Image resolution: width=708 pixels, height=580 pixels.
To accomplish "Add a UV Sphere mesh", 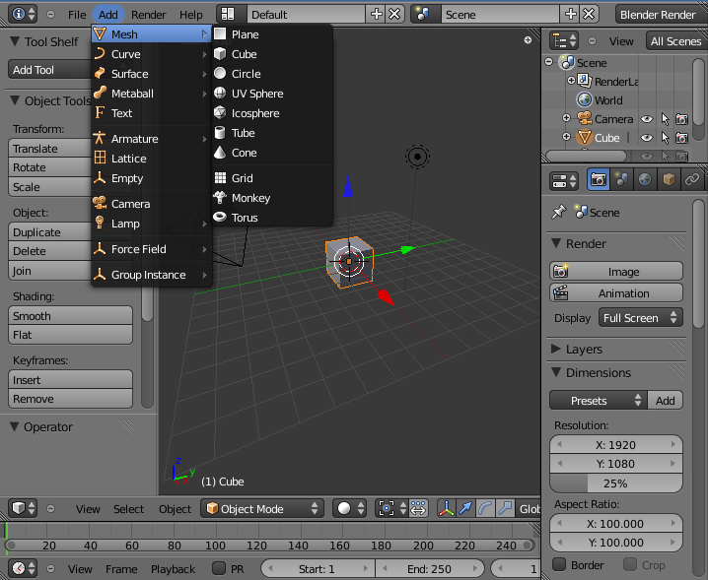I will pyautogui.click(x=272, y=94).
